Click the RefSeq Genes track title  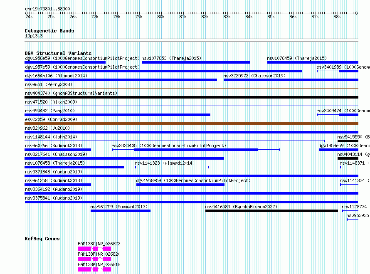tap(42, 239)
